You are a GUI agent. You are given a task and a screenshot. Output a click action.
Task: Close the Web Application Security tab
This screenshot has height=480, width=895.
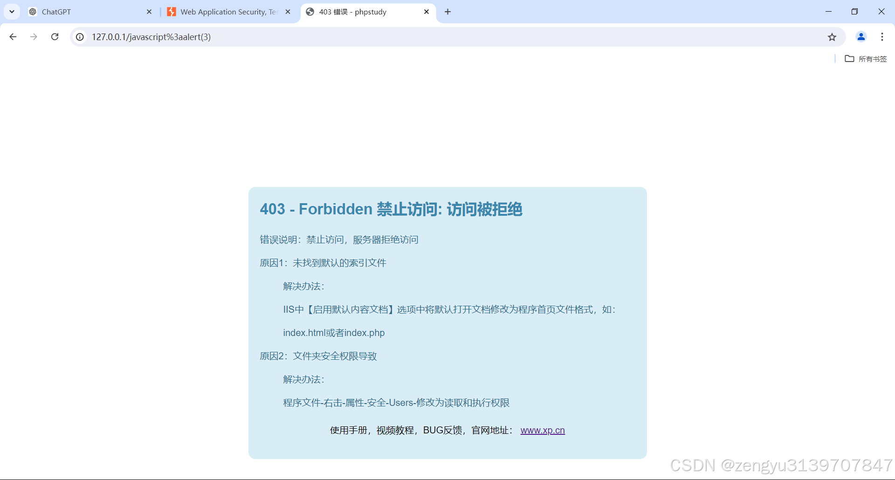click(288, 12)
